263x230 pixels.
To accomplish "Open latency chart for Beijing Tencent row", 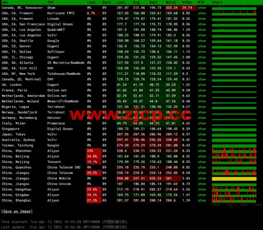I will click(234, 162).
